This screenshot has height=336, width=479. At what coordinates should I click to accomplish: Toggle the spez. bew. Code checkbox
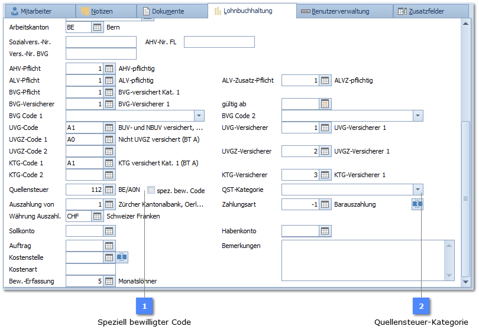[151, 190]
